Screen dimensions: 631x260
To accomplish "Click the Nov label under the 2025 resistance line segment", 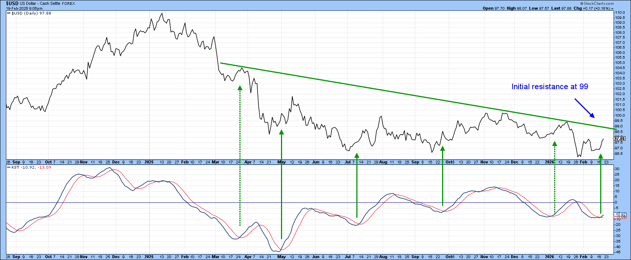I will [484, 162].
